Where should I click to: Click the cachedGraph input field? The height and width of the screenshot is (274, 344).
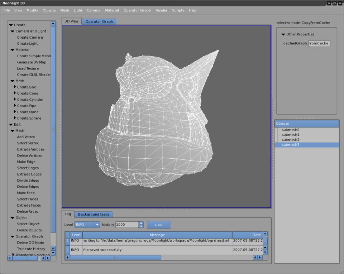pos(319,43)
